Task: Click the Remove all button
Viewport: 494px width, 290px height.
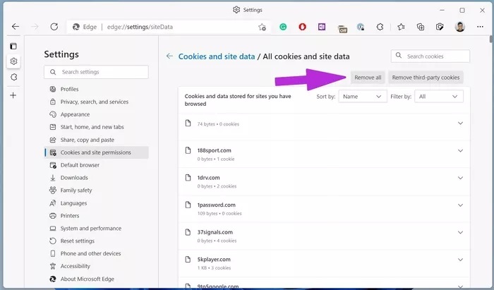Action: tap(368, 78)
